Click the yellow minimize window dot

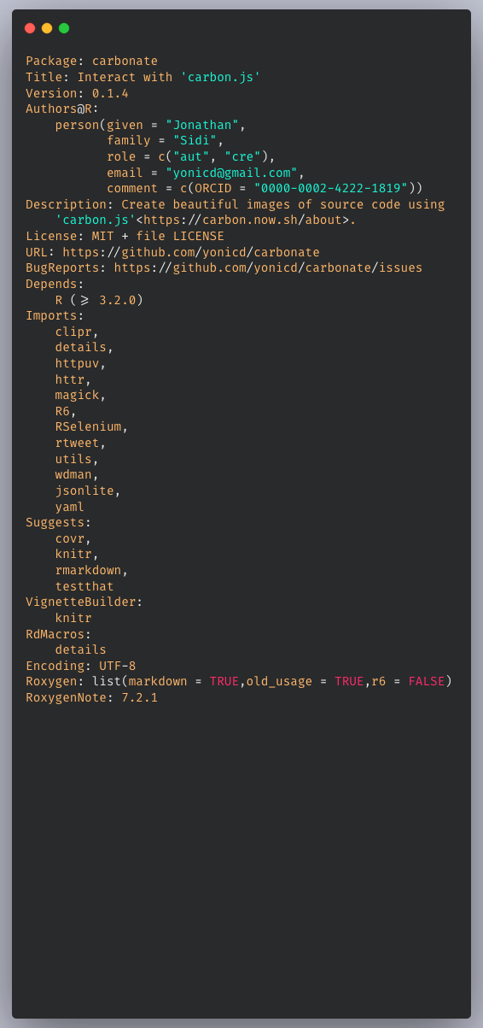point(47,28)
